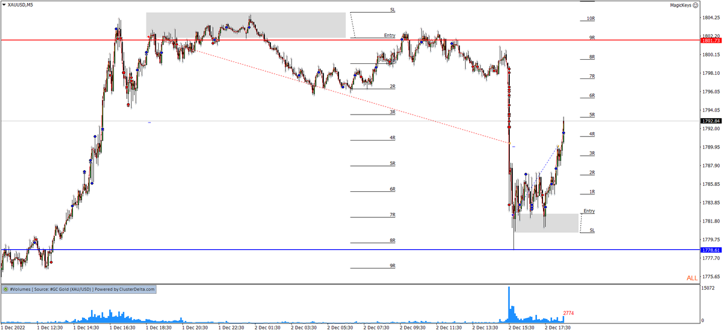Viewport: 724px width, 330px height.
Task: Open the XAUUSD,M5 chart dropdown triangle
Action: click(4, 4)
